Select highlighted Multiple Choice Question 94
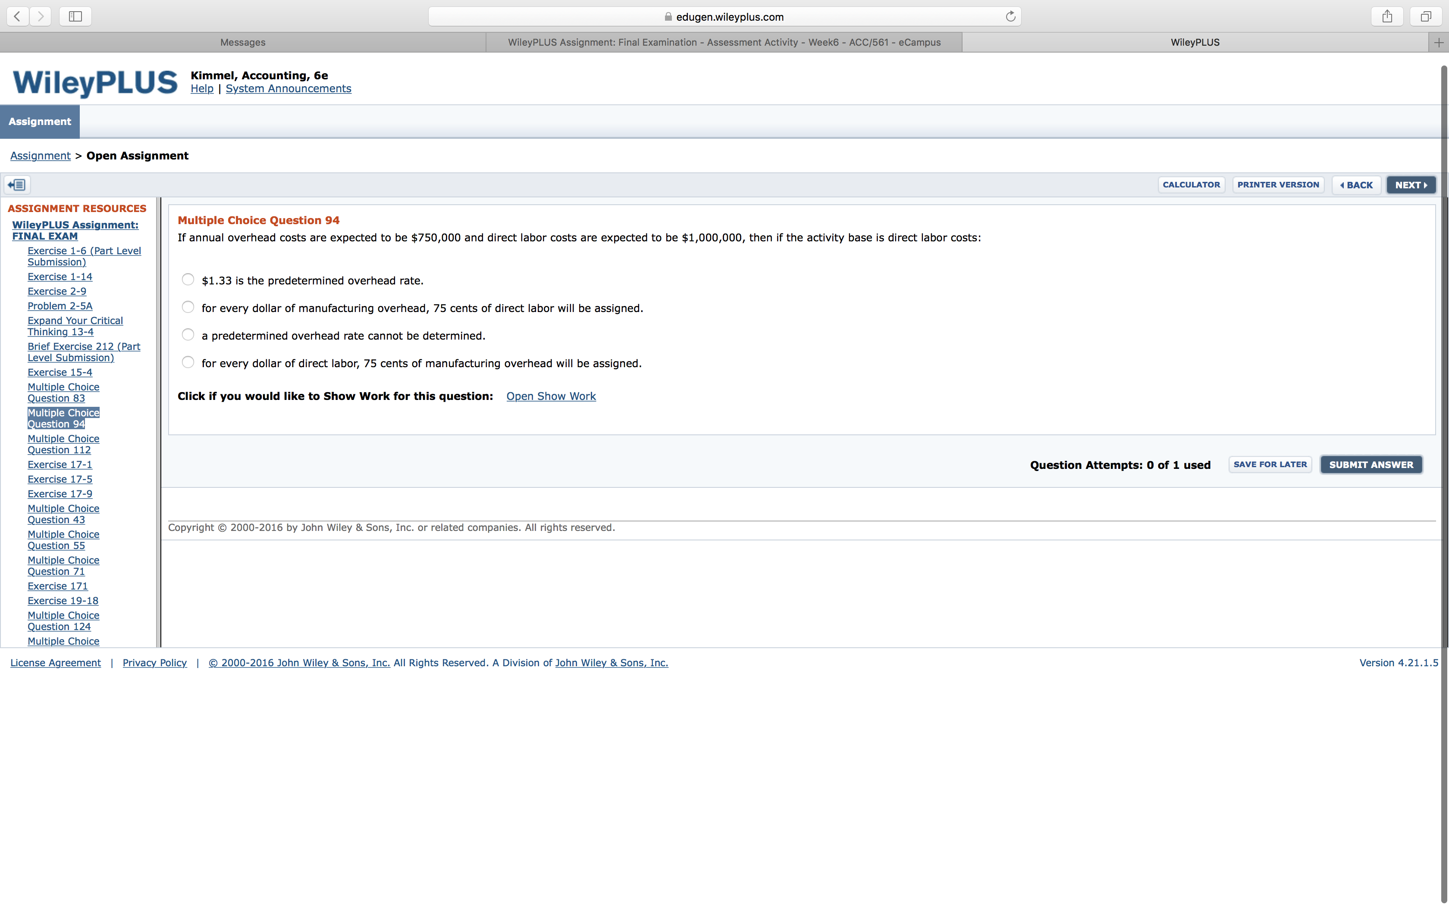1449x905 pixels. click(x=63, y=418)
